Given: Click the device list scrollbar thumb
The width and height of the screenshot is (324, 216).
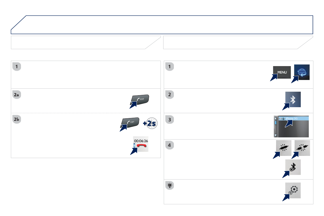Looking at the screenshot, I should click(276, 122).
